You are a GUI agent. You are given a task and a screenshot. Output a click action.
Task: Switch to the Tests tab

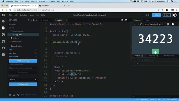click(147, 20)
